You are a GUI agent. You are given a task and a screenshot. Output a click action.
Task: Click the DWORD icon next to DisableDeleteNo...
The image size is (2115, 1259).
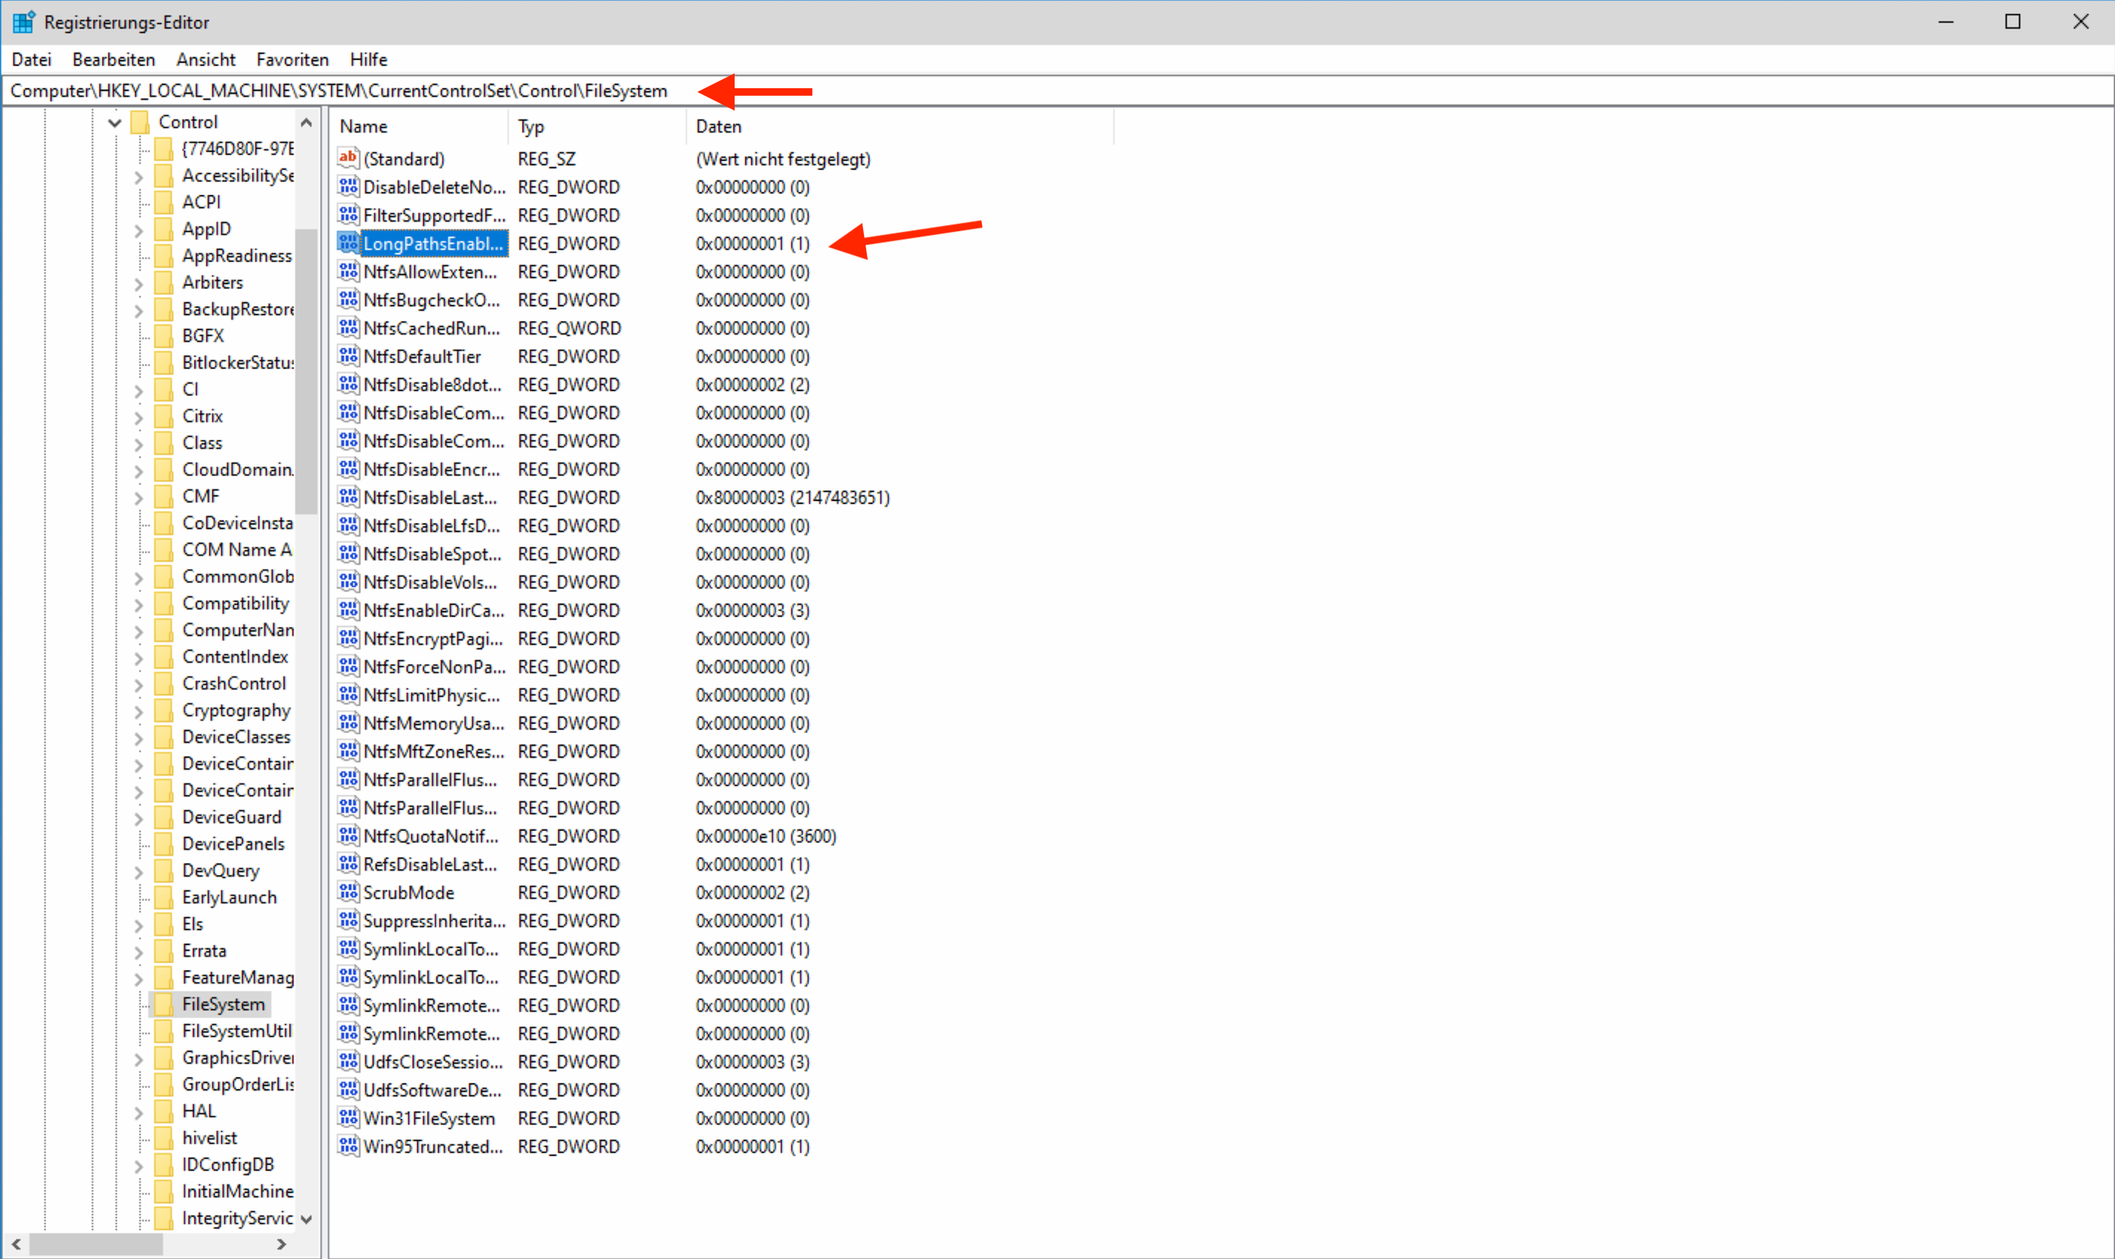tap(348, 187)
